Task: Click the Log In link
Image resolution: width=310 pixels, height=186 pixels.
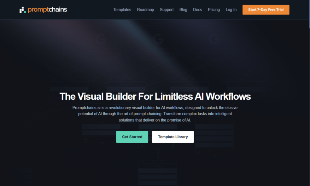Action: point(231,10)
